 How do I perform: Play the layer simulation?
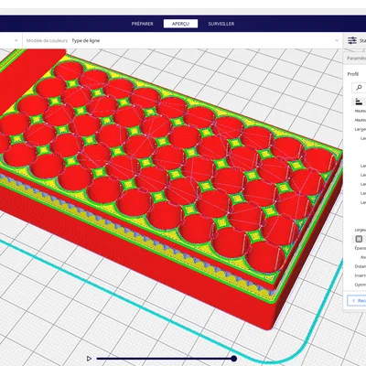[x=89, y=359]
